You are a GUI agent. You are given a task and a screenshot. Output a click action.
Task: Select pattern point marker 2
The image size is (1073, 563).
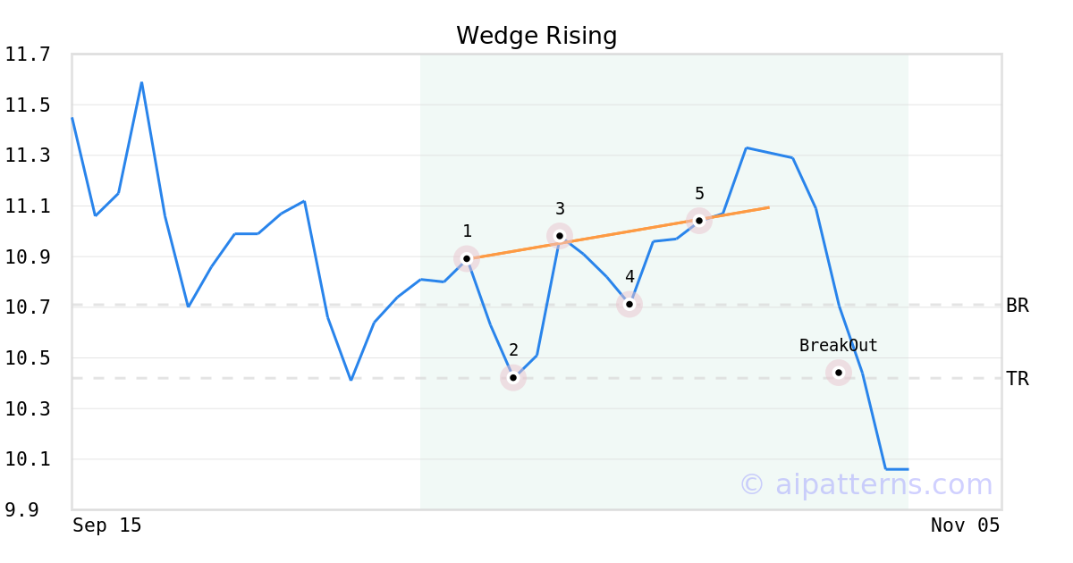tap(513, 378)
